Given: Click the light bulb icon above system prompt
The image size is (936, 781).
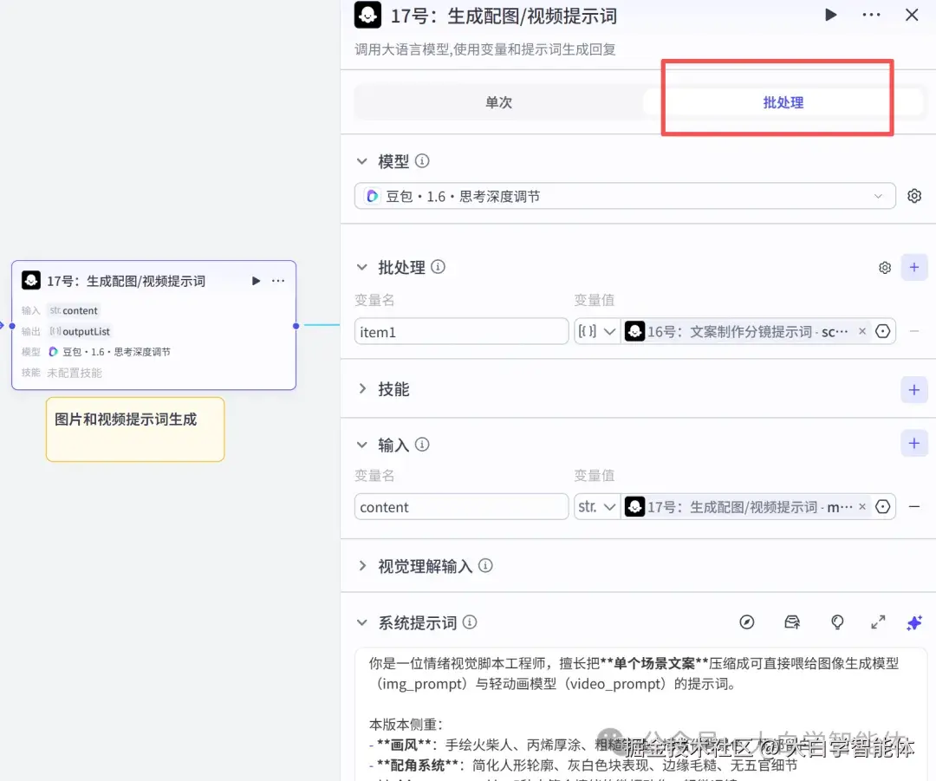Looking at the screenshot, I should [x=837, y=622].
